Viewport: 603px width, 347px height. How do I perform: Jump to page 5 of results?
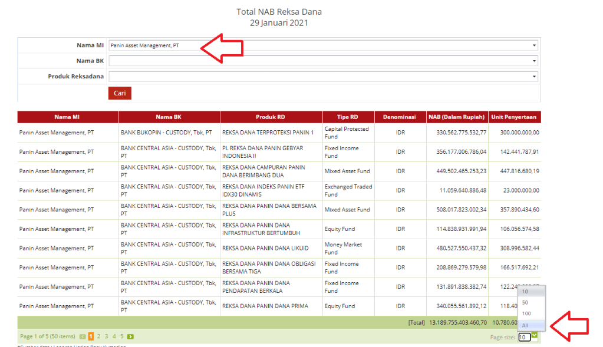pos(122,337)
